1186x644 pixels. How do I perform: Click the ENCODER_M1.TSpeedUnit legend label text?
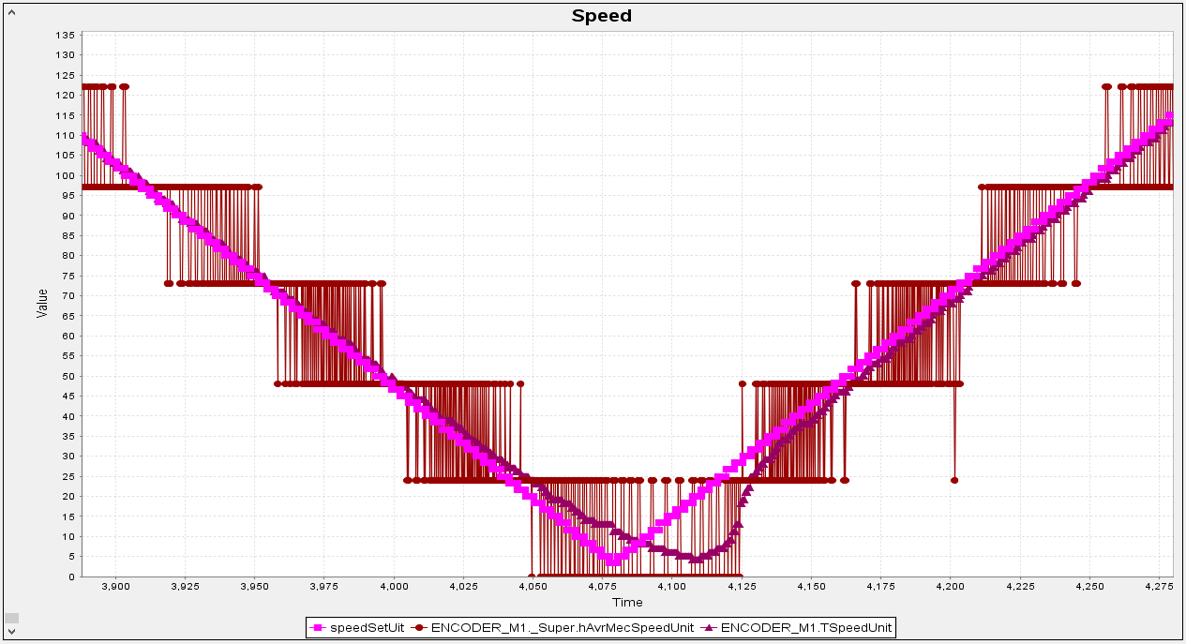click(808, 627)
